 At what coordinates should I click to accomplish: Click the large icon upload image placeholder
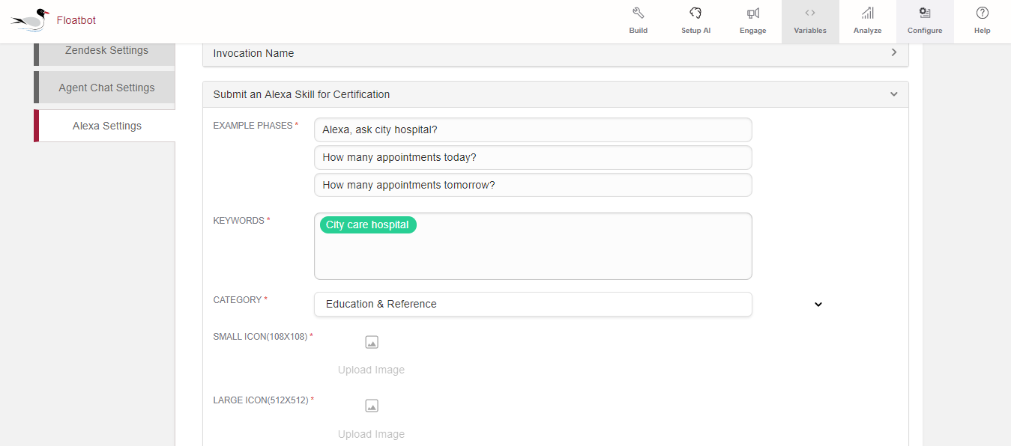[372, 406]
